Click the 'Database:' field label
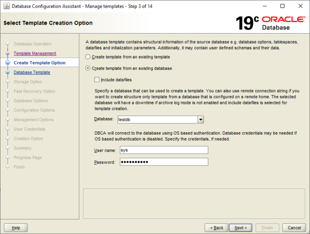310x234 pixels. (104, 119)
